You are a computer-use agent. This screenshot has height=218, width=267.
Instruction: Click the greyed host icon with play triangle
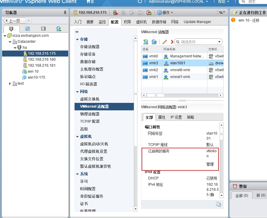click(x=132, y=13)
